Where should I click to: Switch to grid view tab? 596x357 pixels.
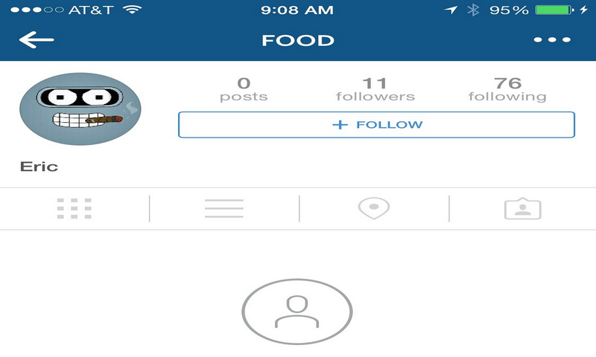[x=74, y=208]
